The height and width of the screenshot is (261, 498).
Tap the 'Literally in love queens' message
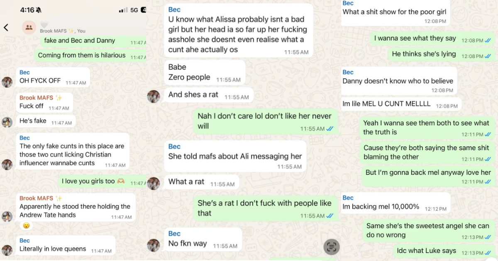coord(53,249)
